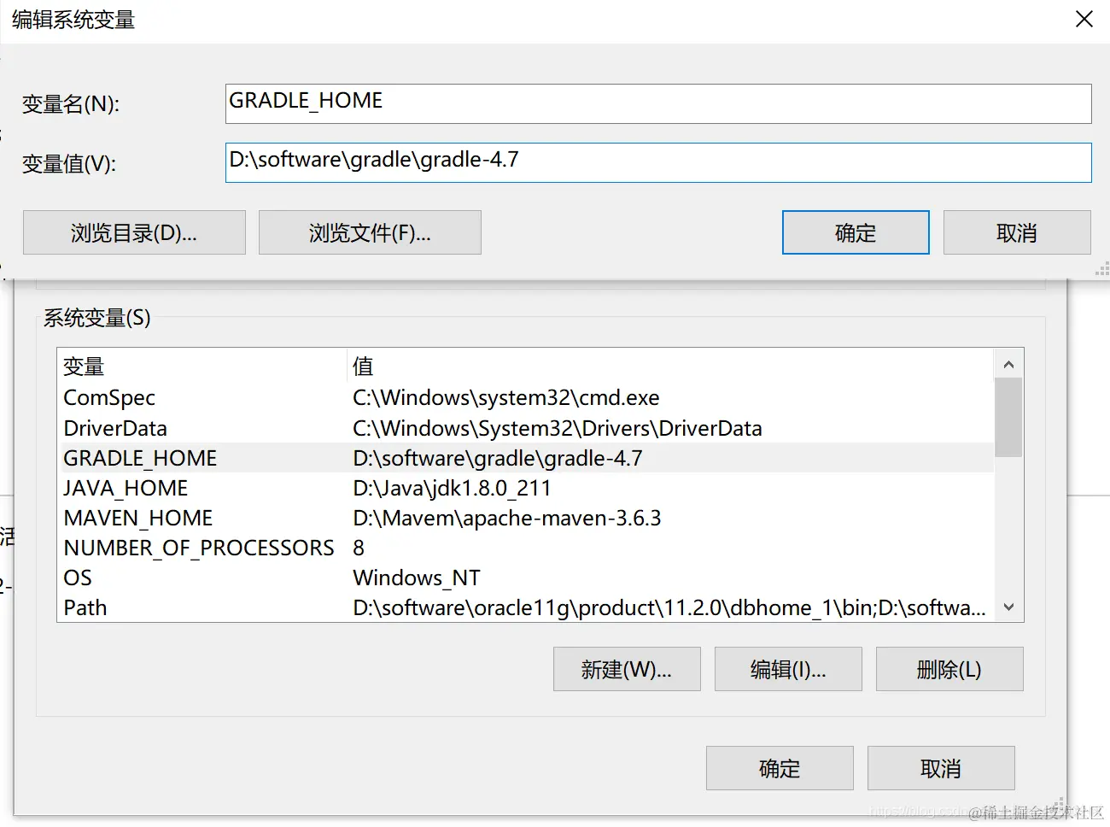The height and width of the screenshot is (827, 1110).
Task: Cancel the variable edit with the 取消 button beside 确定
Action: [x=1017, y=232]
